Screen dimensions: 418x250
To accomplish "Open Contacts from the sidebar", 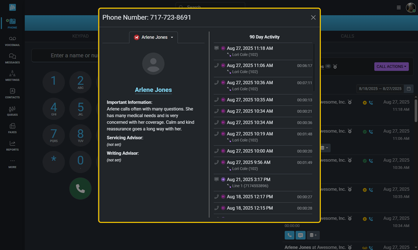I will (x=12, y=93).
